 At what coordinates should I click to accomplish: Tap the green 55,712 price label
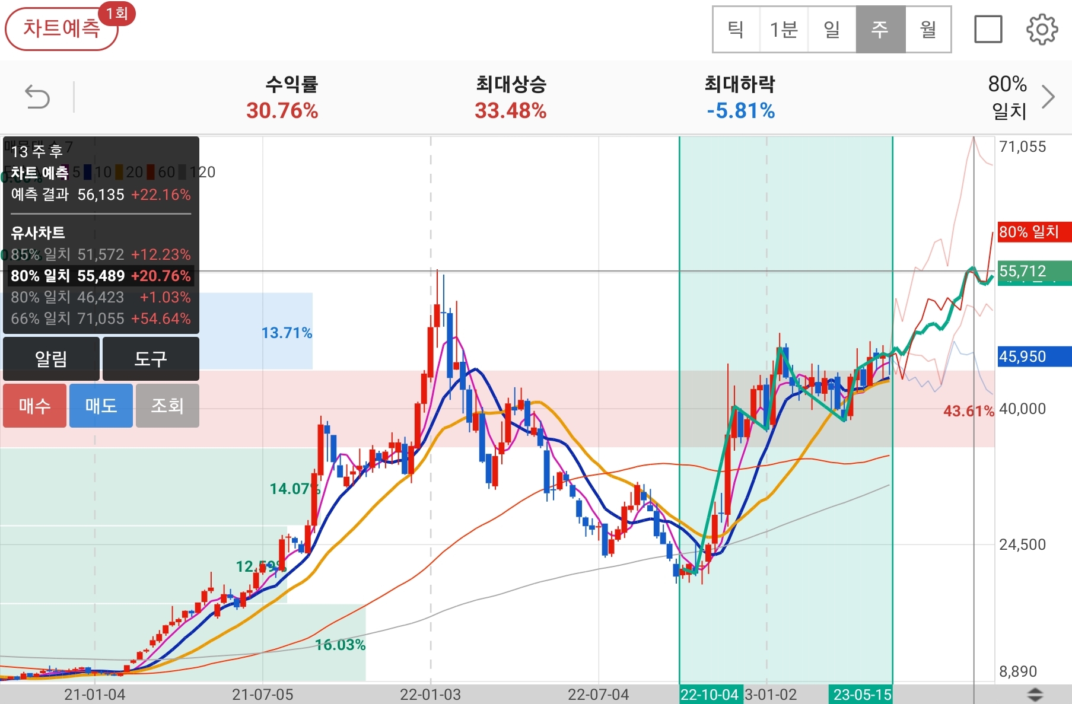pyautogui.click(x=1034, y=272)
